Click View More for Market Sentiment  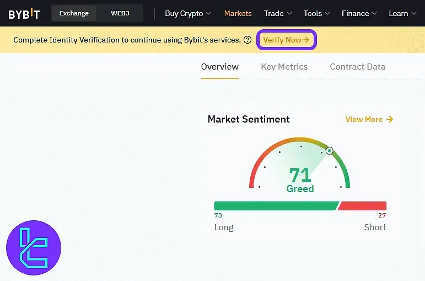369,119
